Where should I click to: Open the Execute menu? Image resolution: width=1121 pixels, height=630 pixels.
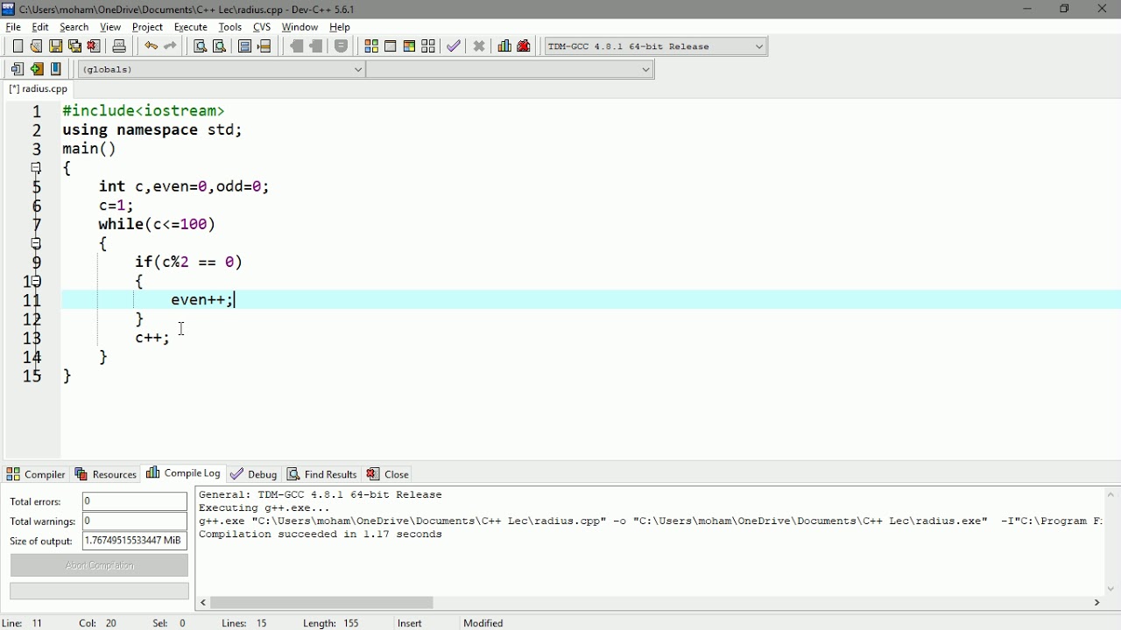click(x=191, y=27)
